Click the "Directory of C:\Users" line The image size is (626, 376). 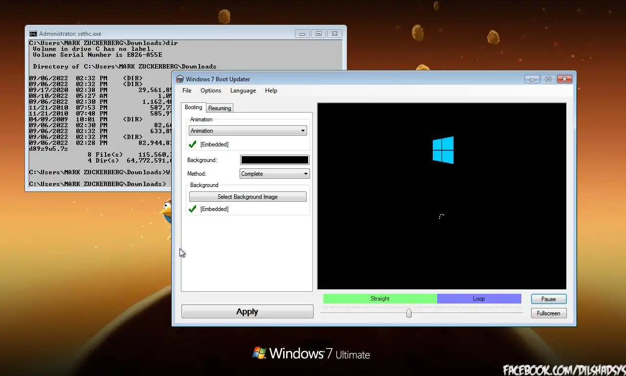click(125, 67)
